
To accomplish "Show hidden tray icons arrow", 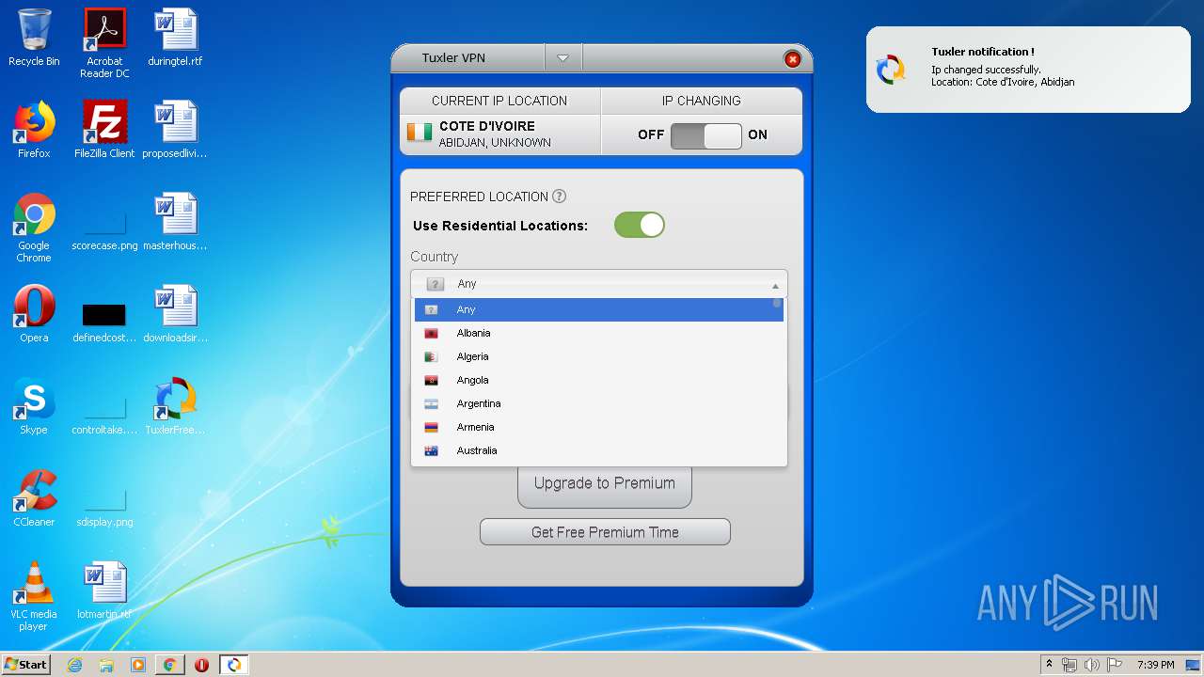I will [1049, 665].
